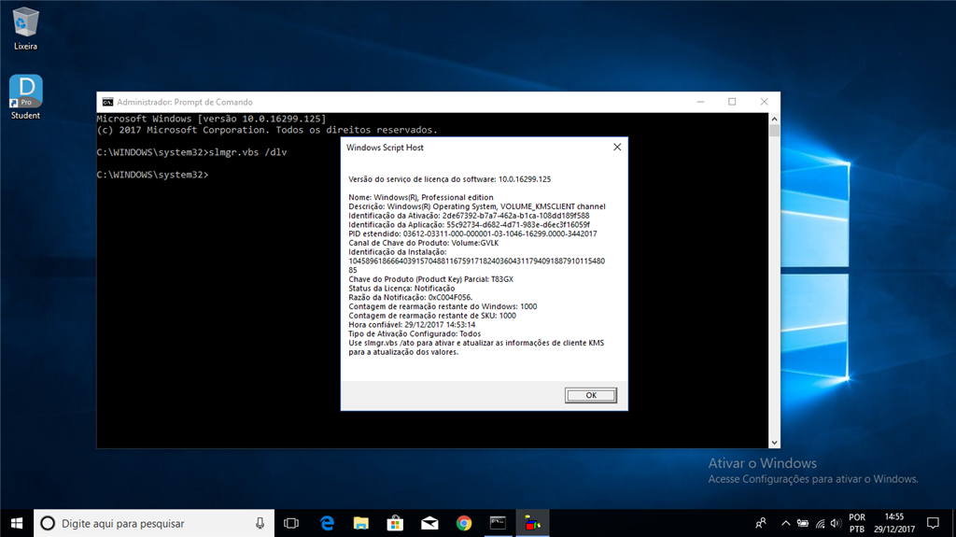This screenshot has width=956, height=537.
Task: Click the Cortana circle icon
Action: click(x=48, y=523)
